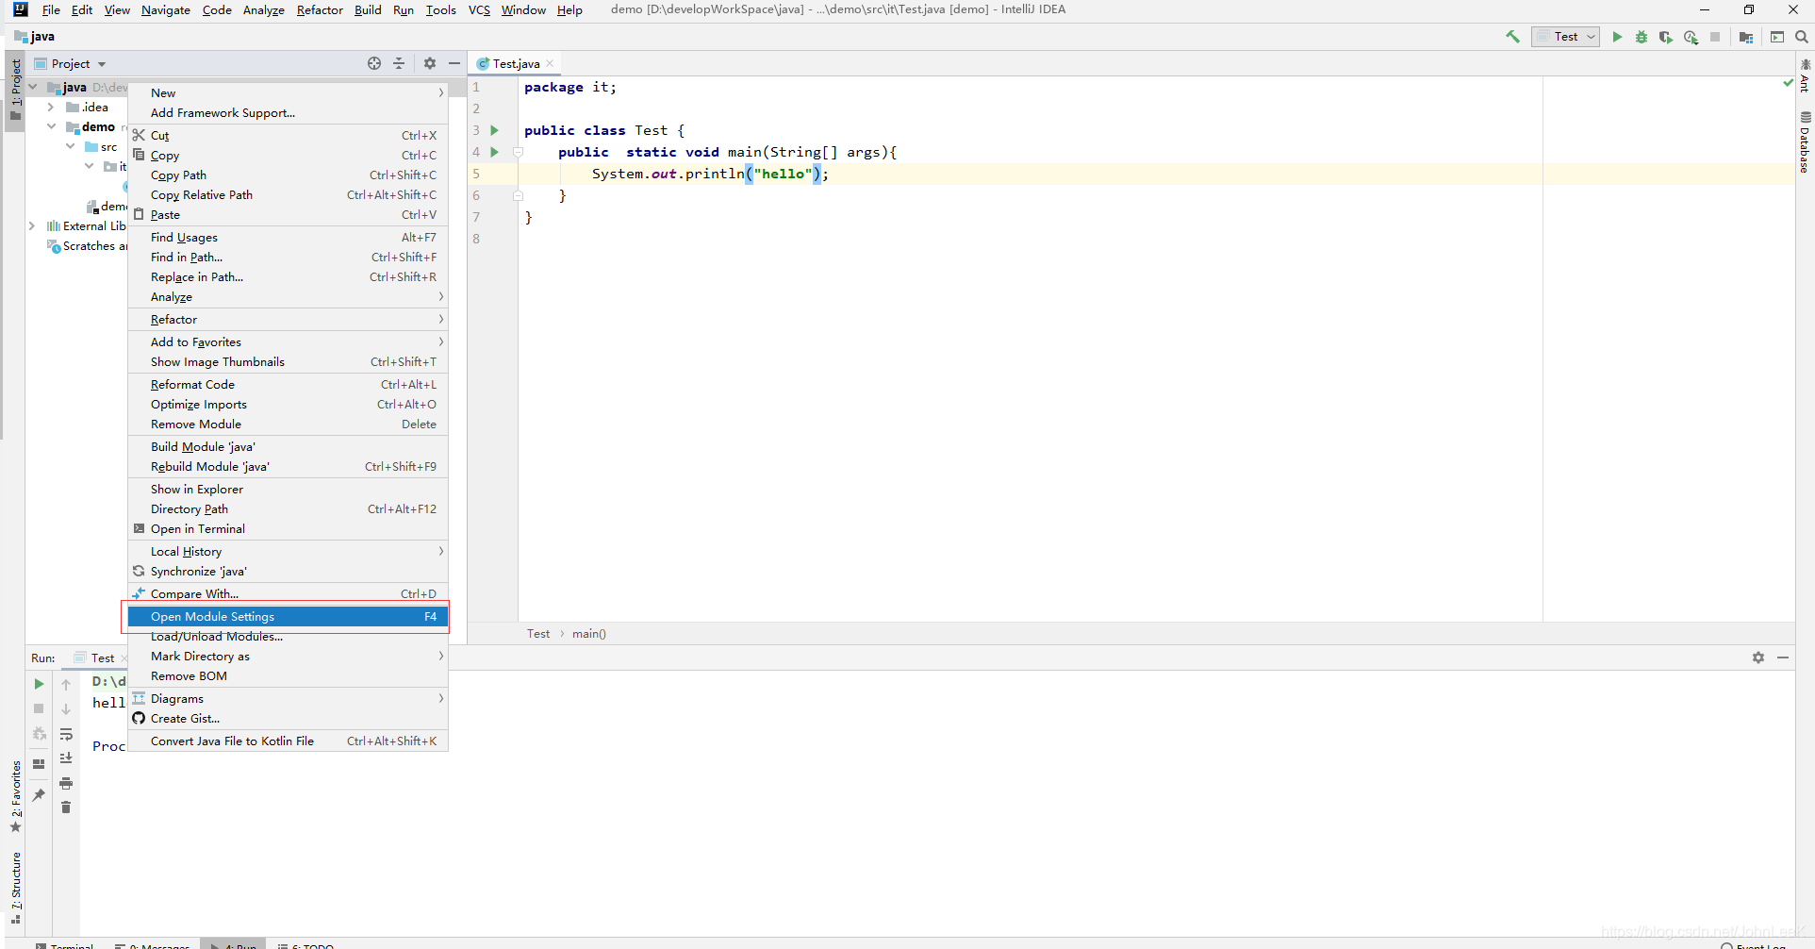Run Test with Coverage icon
The height and width of the screenshot is (949, 1815).
click(x=1666, y=37)
